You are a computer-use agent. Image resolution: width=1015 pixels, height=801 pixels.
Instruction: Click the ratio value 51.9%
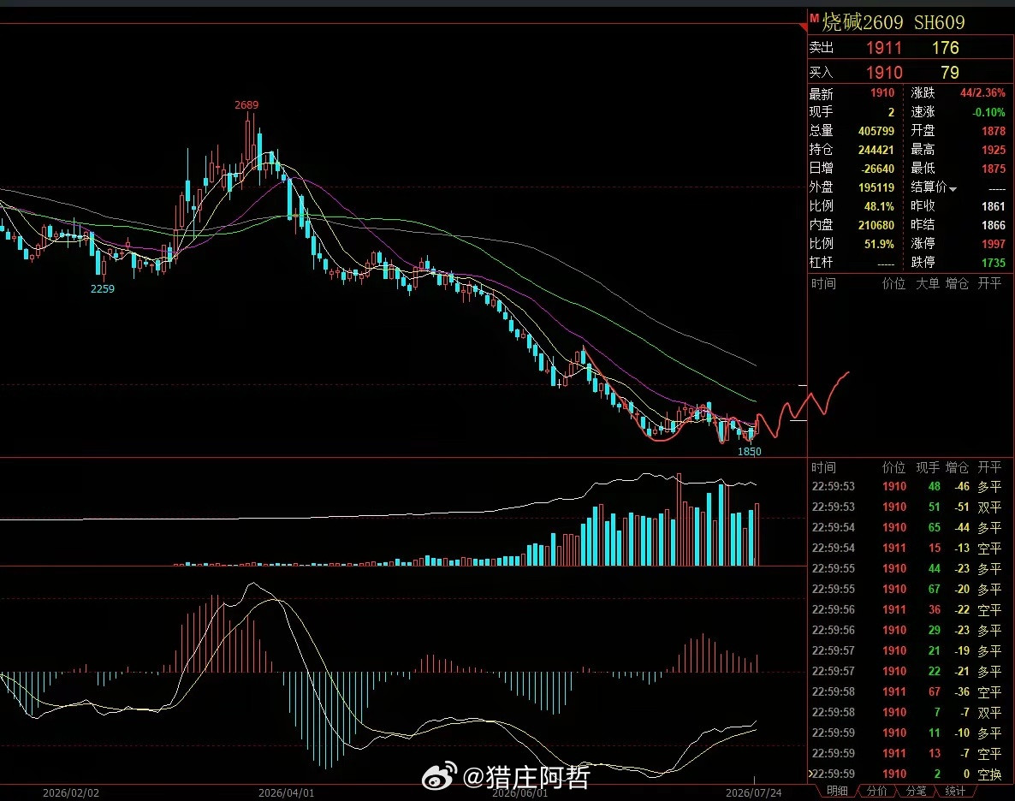coord(879,244)
